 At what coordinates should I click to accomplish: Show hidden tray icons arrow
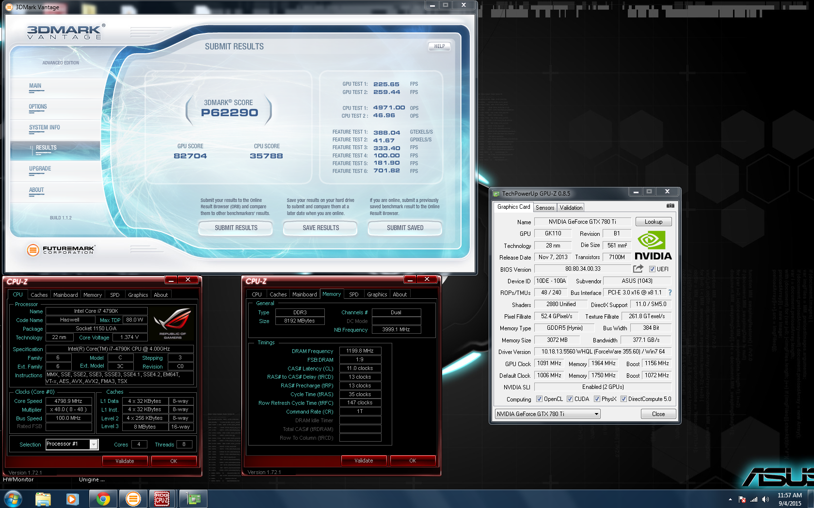[730, 499]
